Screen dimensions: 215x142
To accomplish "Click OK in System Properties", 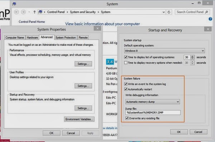I will tap(51, 133).
